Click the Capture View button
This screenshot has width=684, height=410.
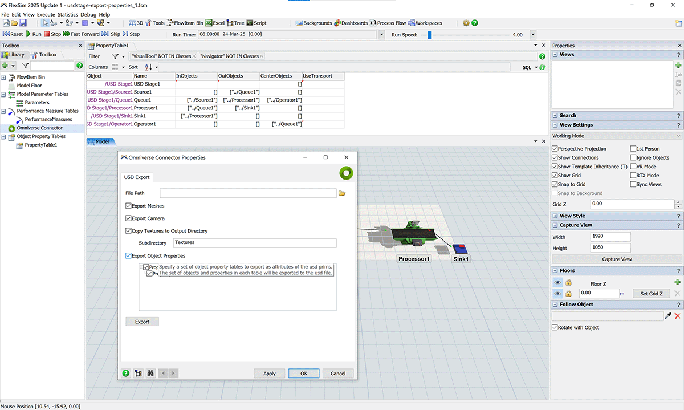[x=616, y=259]
